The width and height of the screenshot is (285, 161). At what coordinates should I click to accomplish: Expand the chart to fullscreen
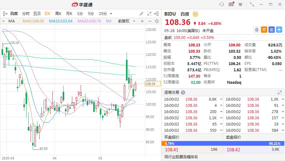point(149,14)
